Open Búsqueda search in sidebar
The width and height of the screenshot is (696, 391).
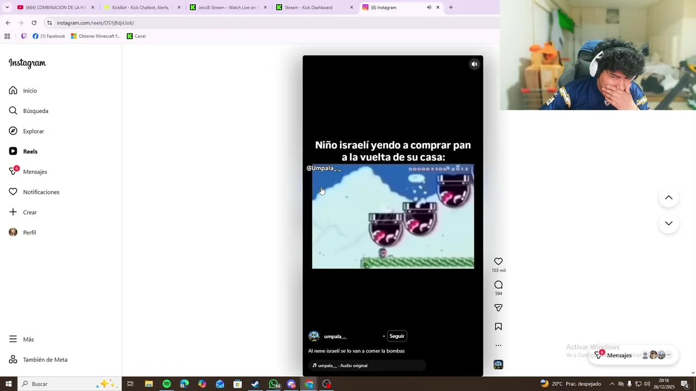click(x=28, y=111)
